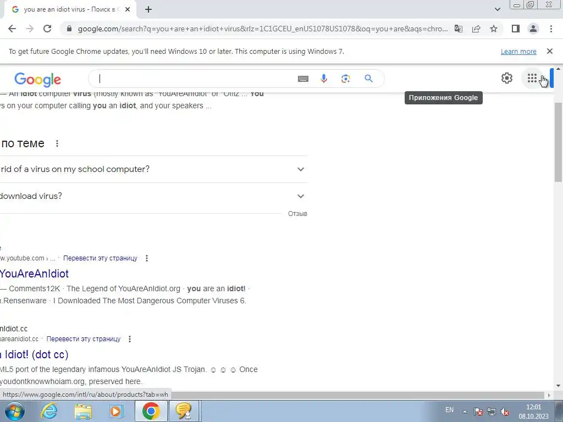Open the muted volume tray icon
563x422 pixels.
[505, 412]
